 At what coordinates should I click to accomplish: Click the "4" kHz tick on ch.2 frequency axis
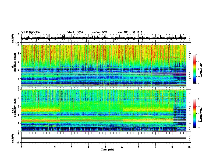[19, 115]
